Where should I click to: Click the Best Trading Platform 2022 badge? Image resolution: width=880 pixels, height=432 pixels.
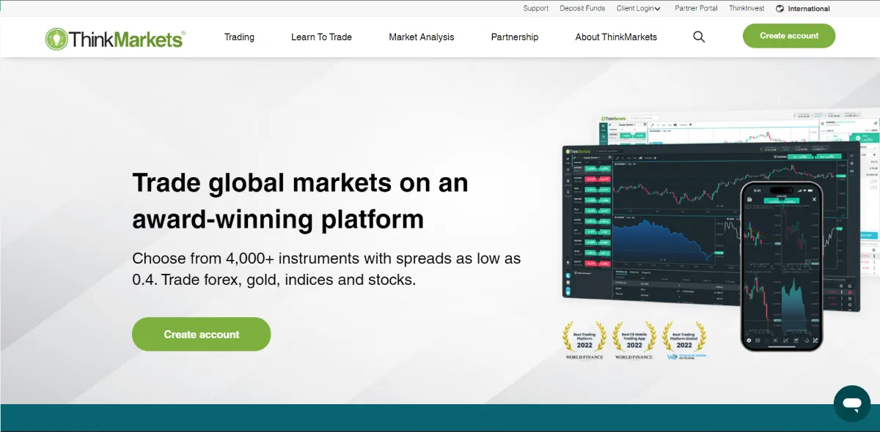click(x=584, y=341)
